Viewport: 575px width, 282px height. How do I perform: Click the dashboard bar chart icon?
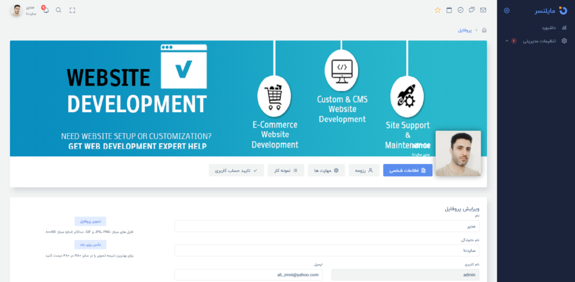click(564, 28)
